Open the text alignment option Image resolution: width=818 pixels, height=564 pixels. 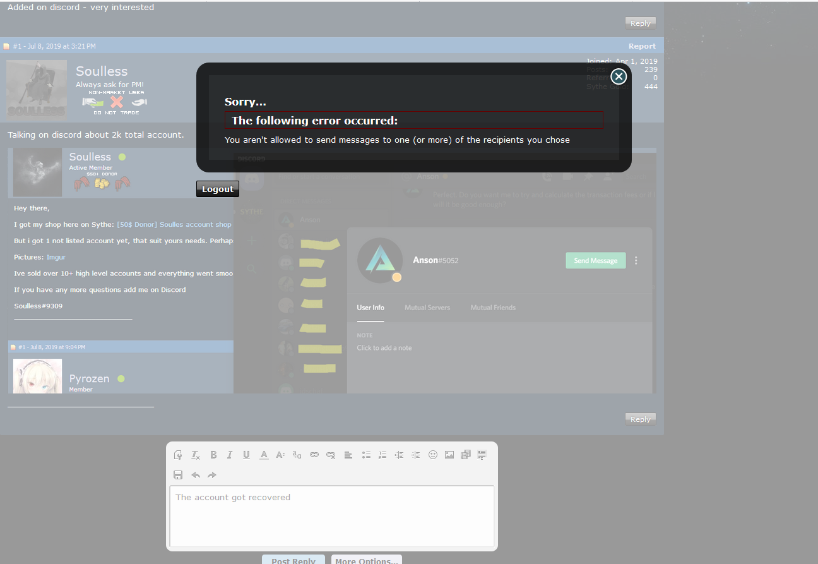[348, 455]
